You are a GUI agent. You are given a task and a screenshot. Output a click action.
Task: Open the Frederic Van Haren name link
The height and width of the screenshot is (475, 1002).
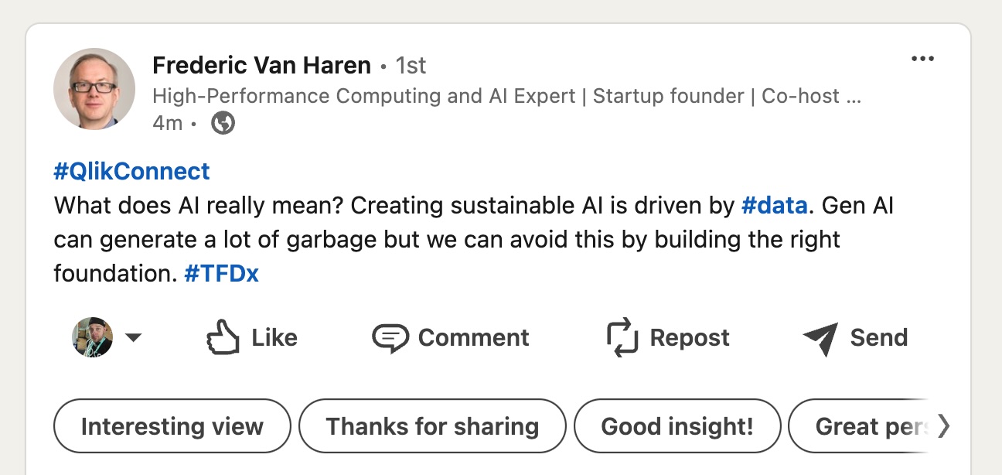261,66
